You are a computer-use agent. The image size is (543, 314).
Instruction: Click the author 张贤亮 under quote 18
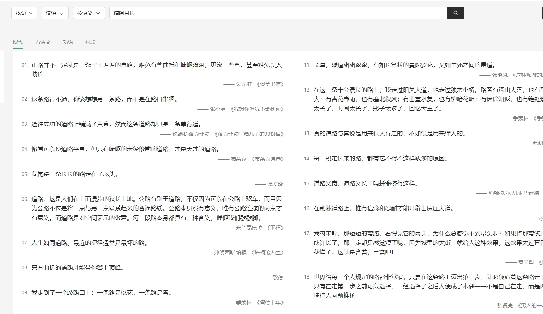(505, 305)
